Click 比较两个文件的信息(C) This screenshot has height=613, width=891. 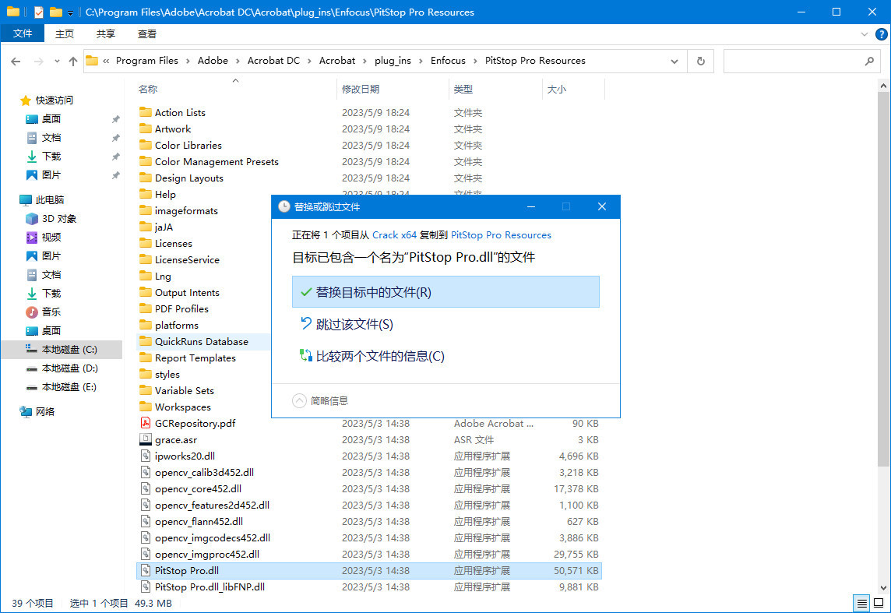(380, 356)
